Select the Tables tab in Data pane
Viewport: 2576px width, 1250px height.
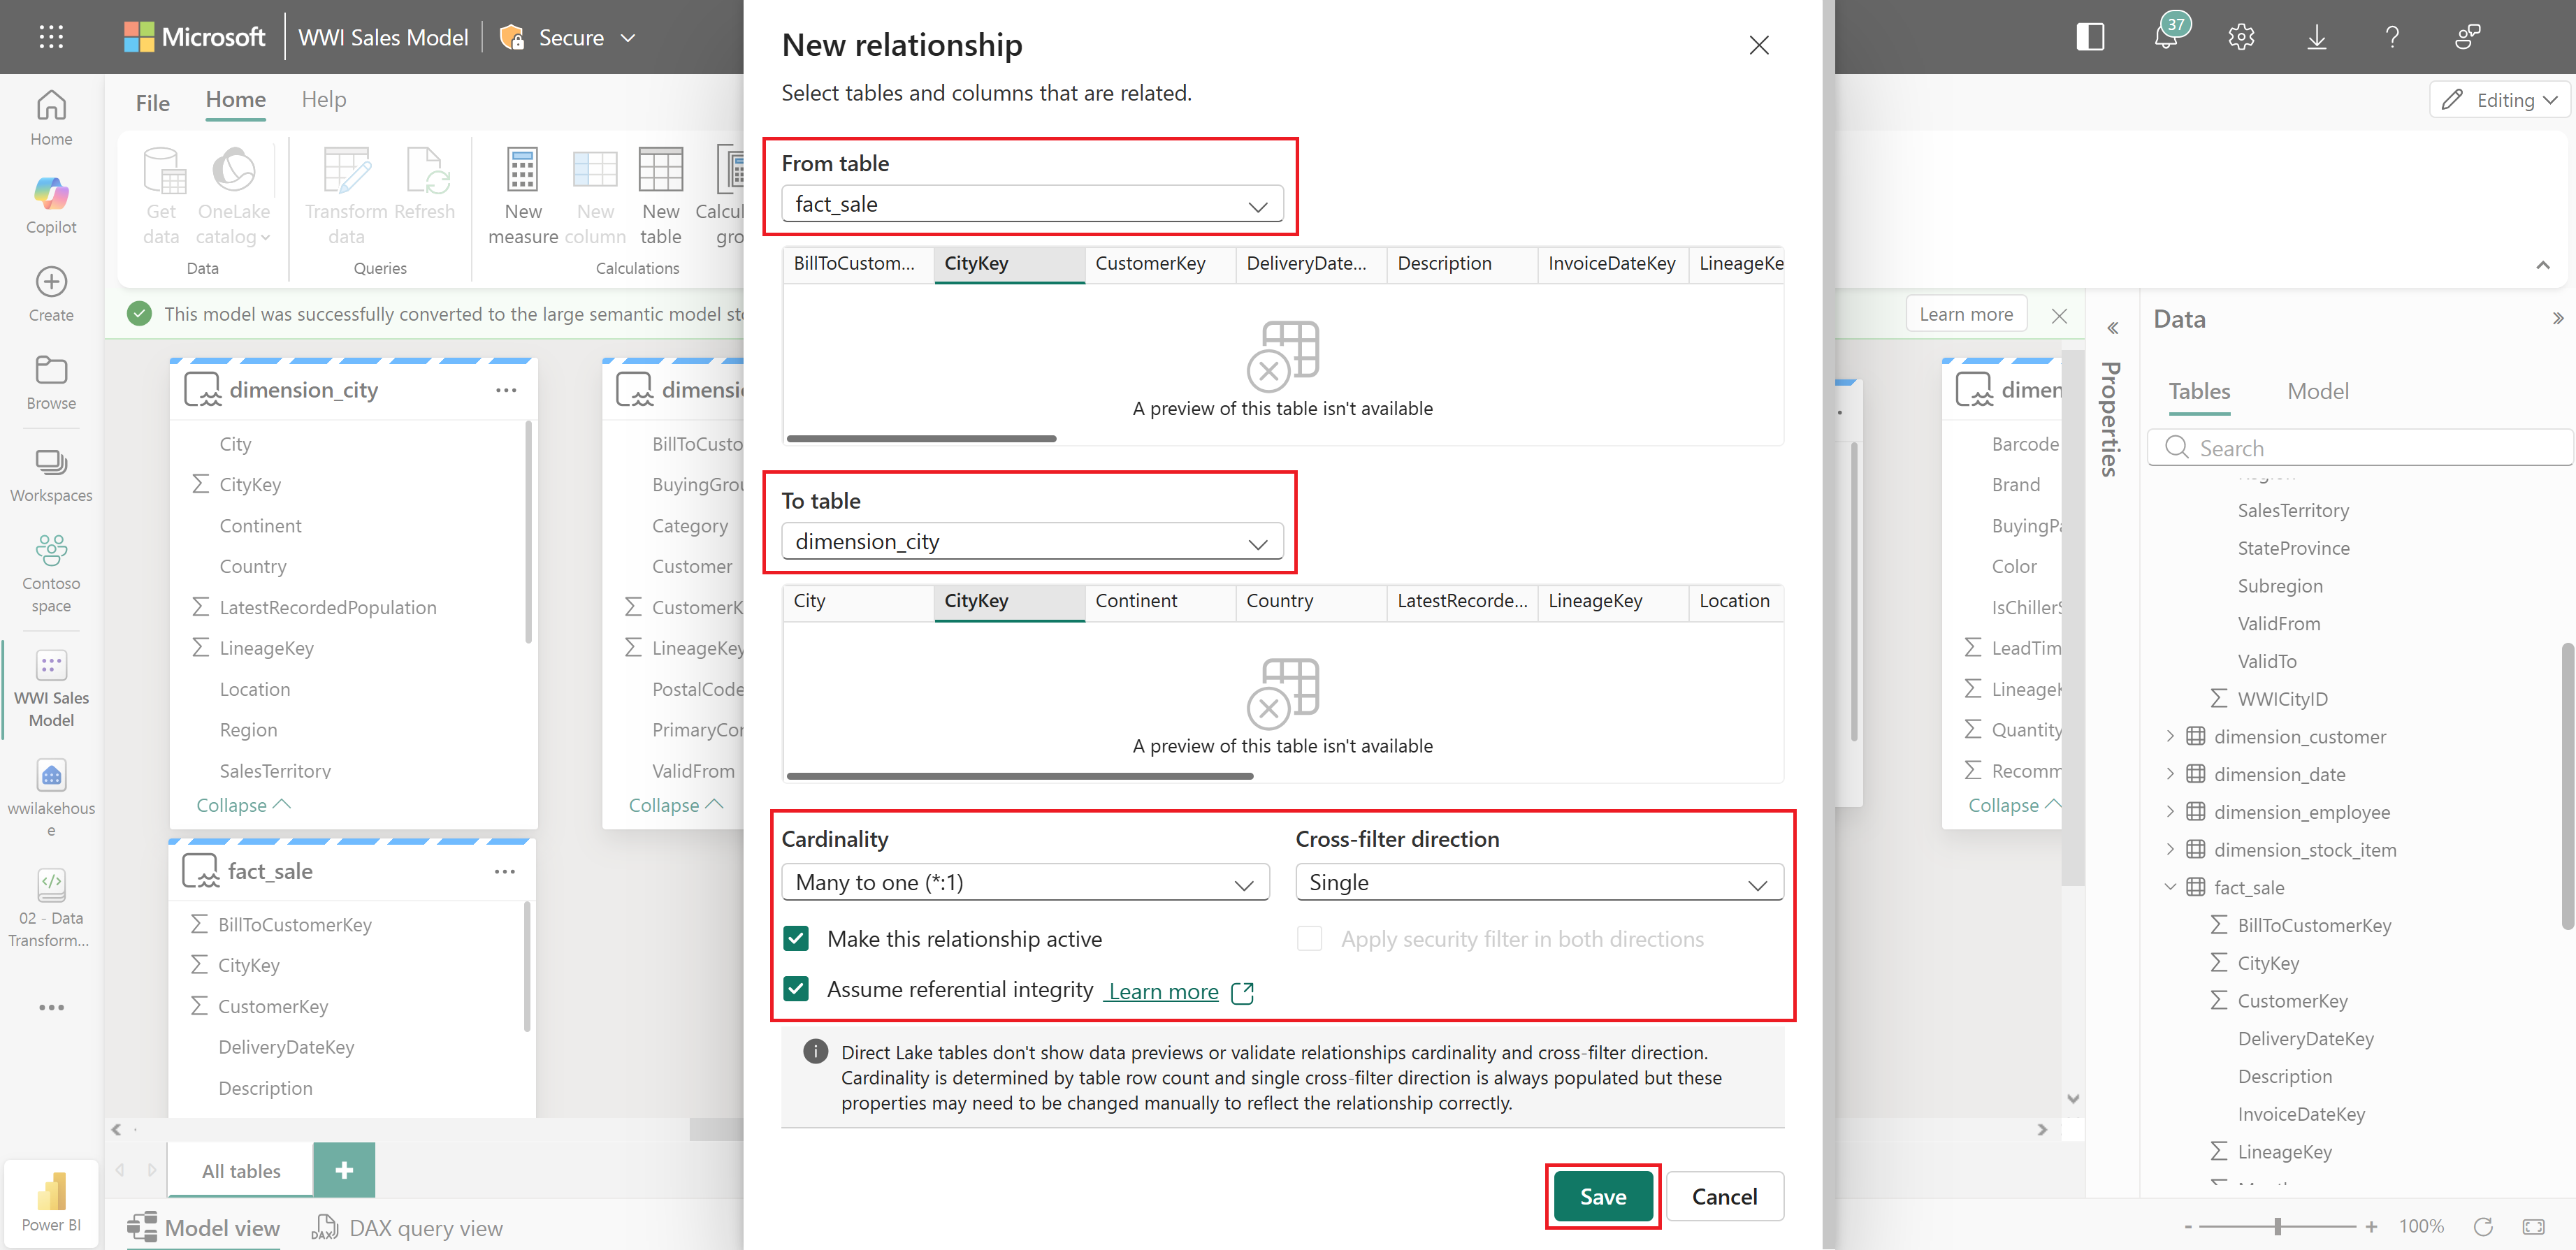click(x=2199, y=391)
